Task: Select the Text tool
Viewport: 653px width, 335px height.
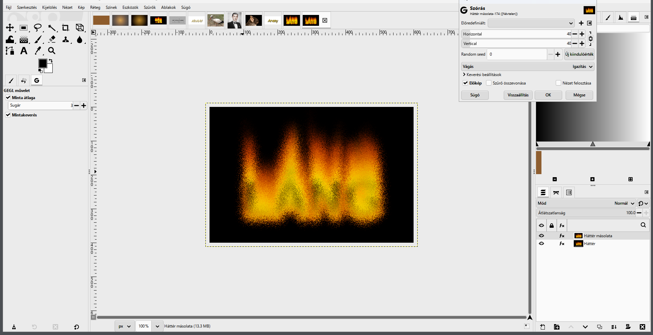Action: 23,51
